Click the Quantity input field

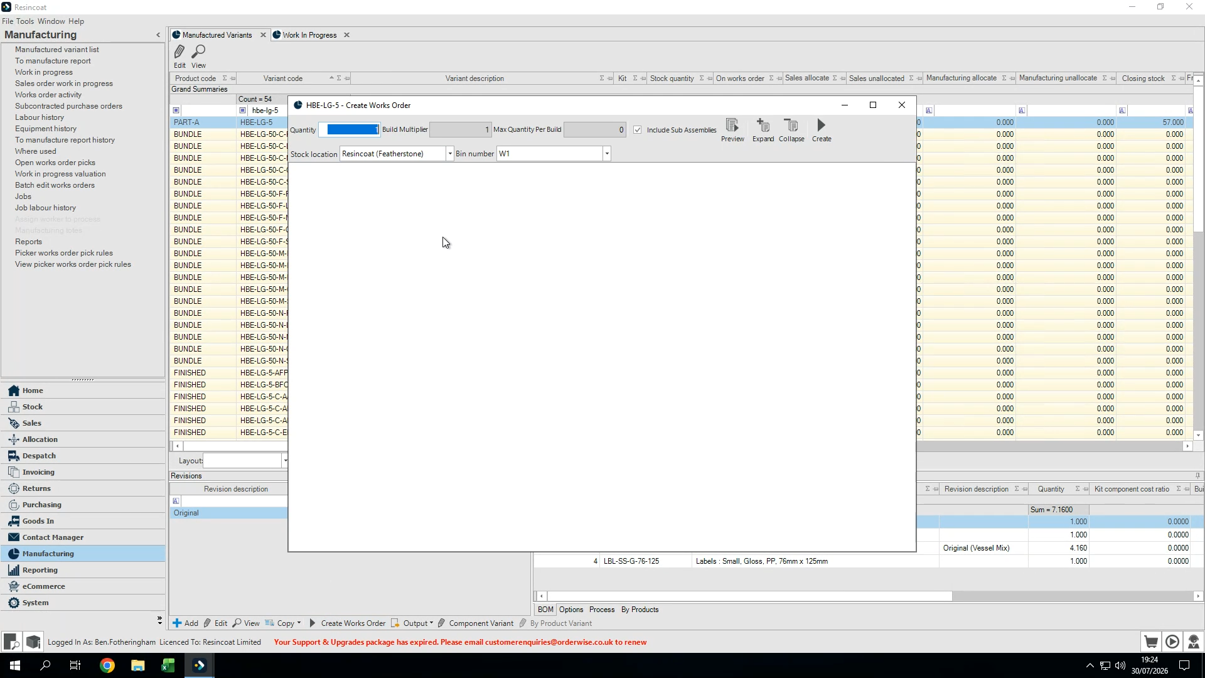click(349, 129)
